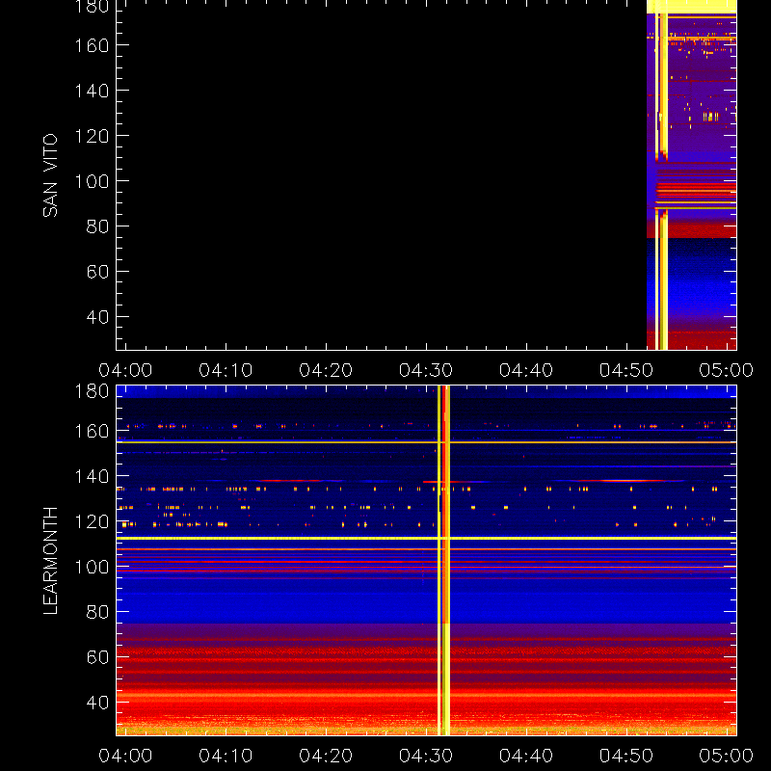This screenshot has width=771, height=771.
Task: Pick the 140 tick label on Learmonth axis
Action: 92,476
